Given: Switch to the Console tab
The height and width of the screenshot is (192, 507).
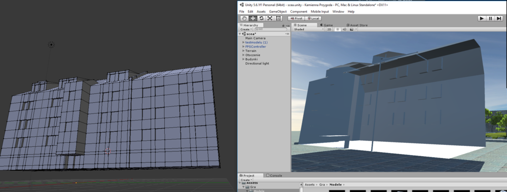Looking at the screenshot, I should 274,175.
